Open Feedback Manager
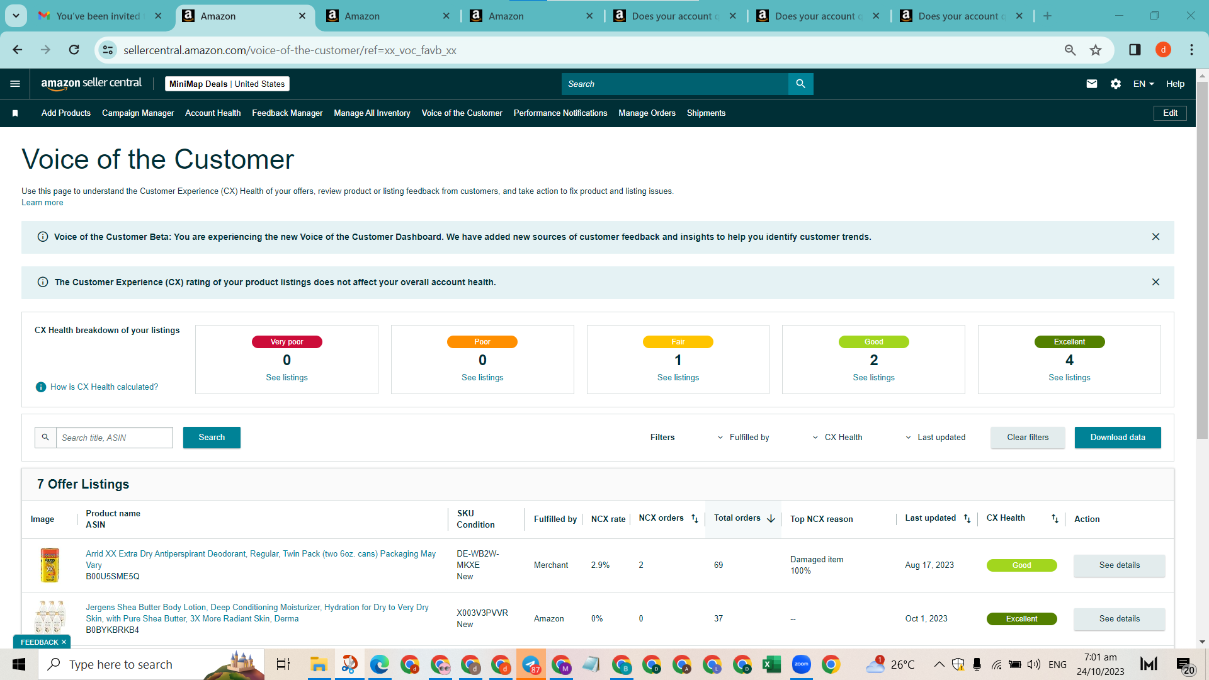The image size is (1209, 680). click(x=287, y=113)
